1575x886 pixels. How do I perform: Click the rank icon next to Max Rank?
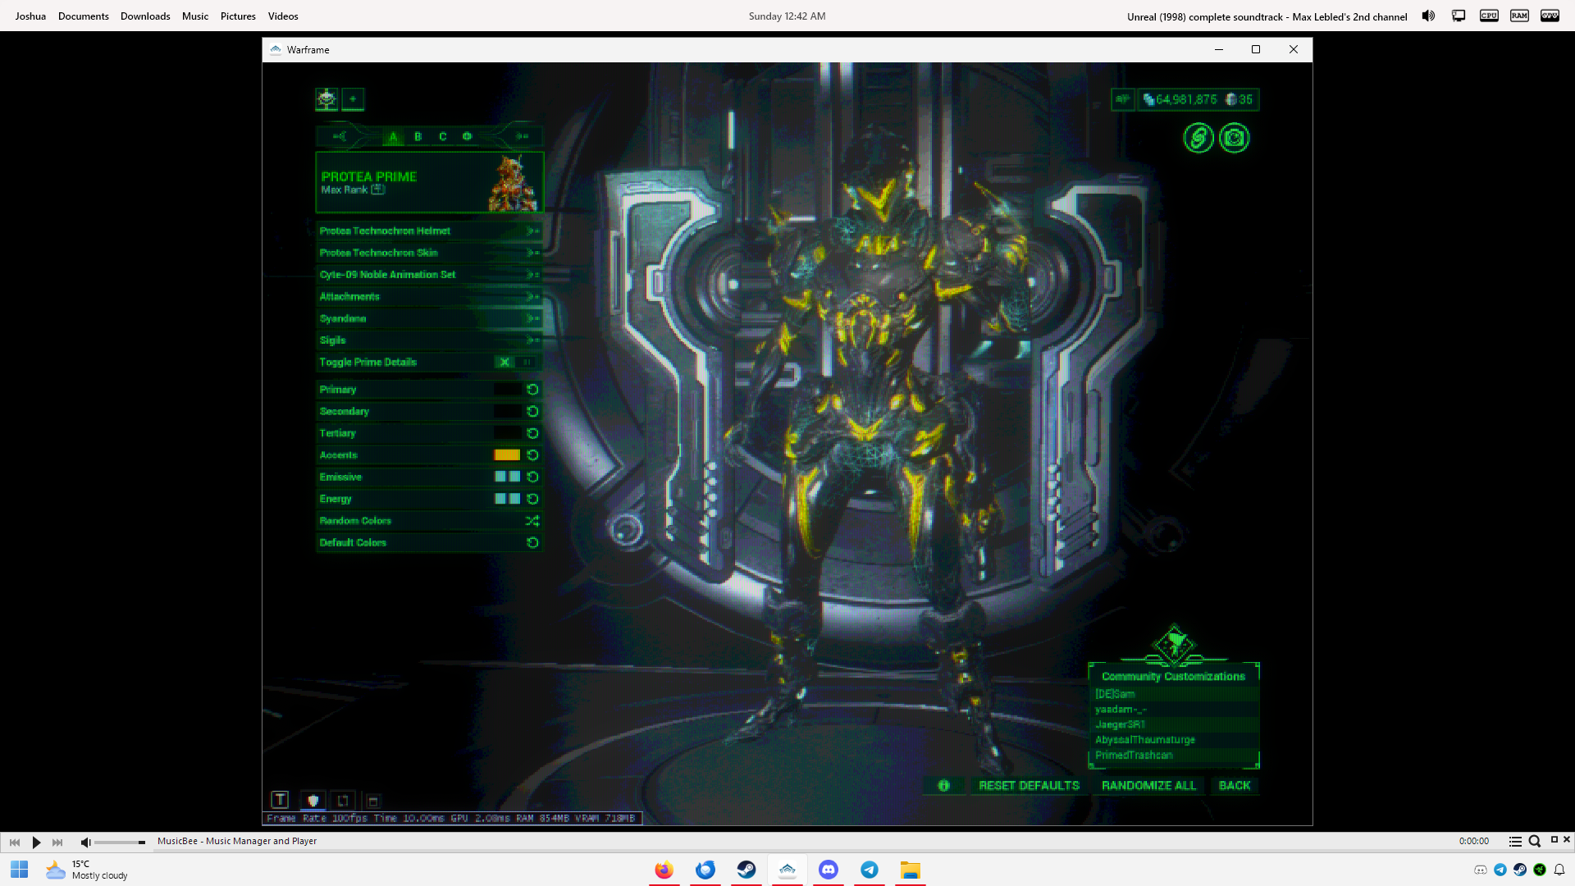point(377,190)
